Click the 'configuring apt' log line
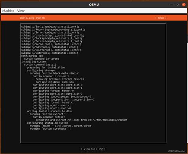188x154 pixels. click(32, 56)
